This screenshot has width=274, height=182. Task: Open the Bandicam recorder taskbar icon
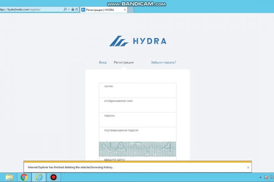pyautogui.click(x=53, y=177)
